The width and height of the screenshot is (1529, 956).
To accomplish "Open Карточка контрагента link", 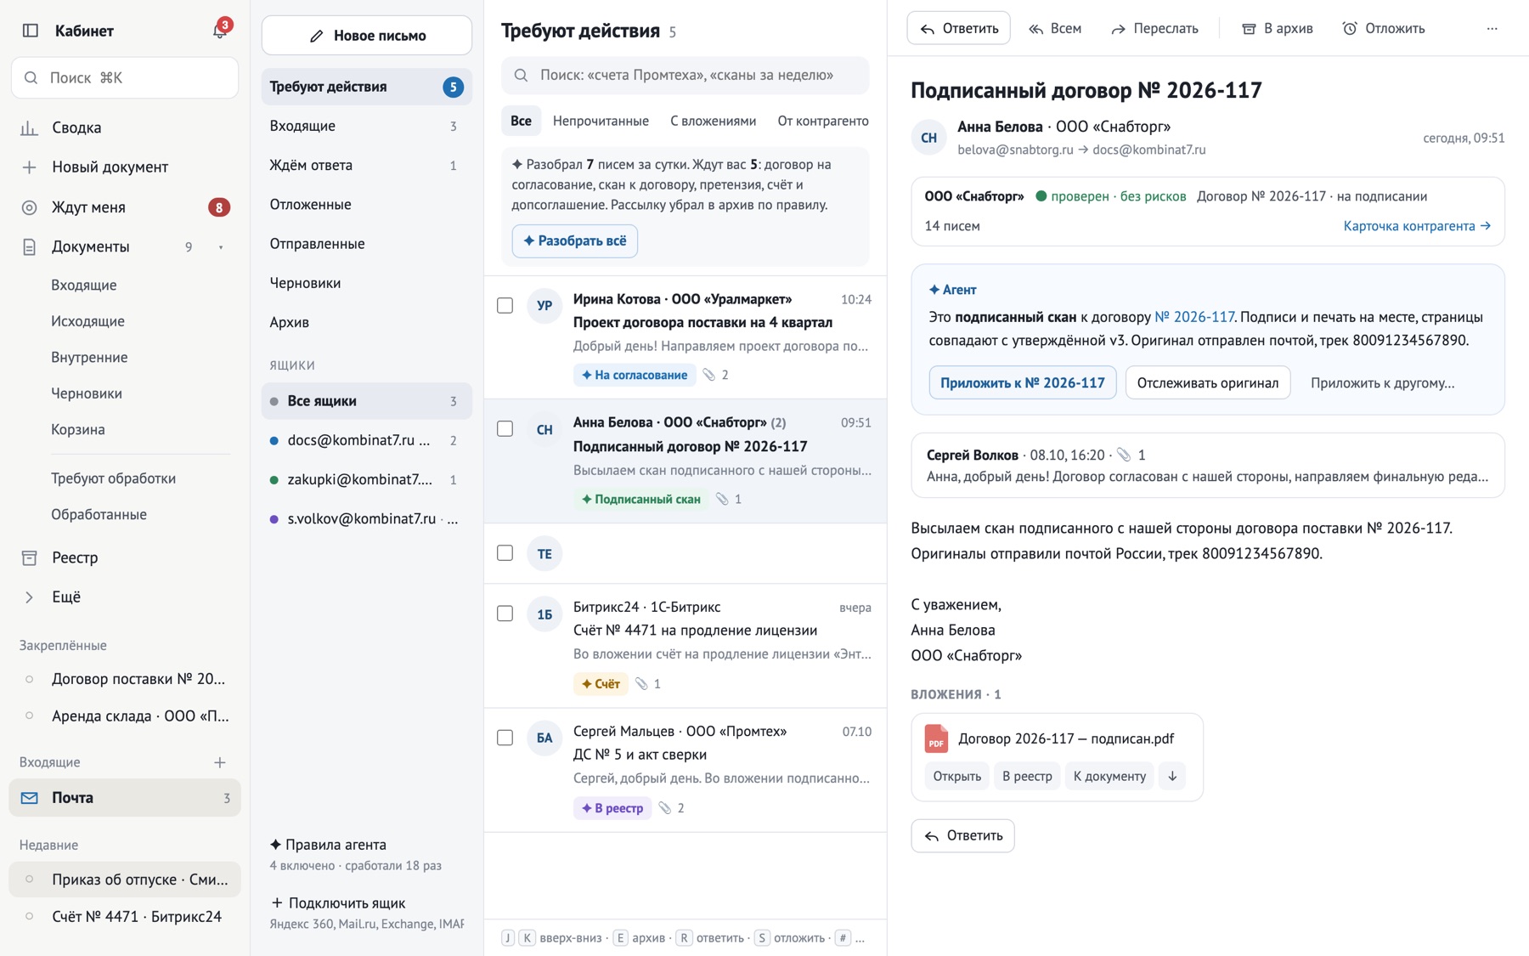I will (x=1417, y=226).
